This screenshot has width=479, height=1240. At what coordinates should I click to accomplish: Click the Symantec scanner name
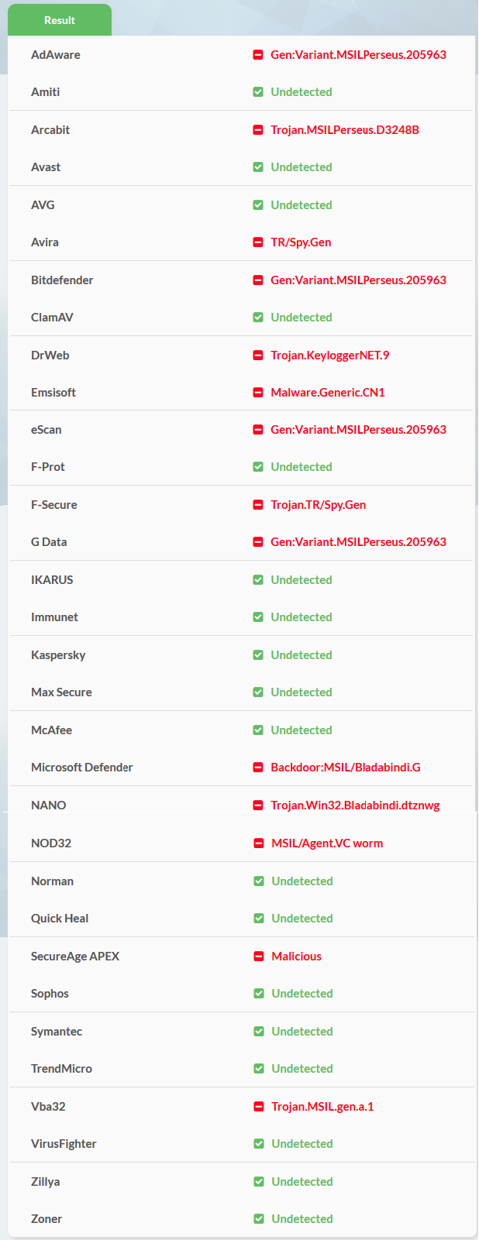click(57, 1032)
